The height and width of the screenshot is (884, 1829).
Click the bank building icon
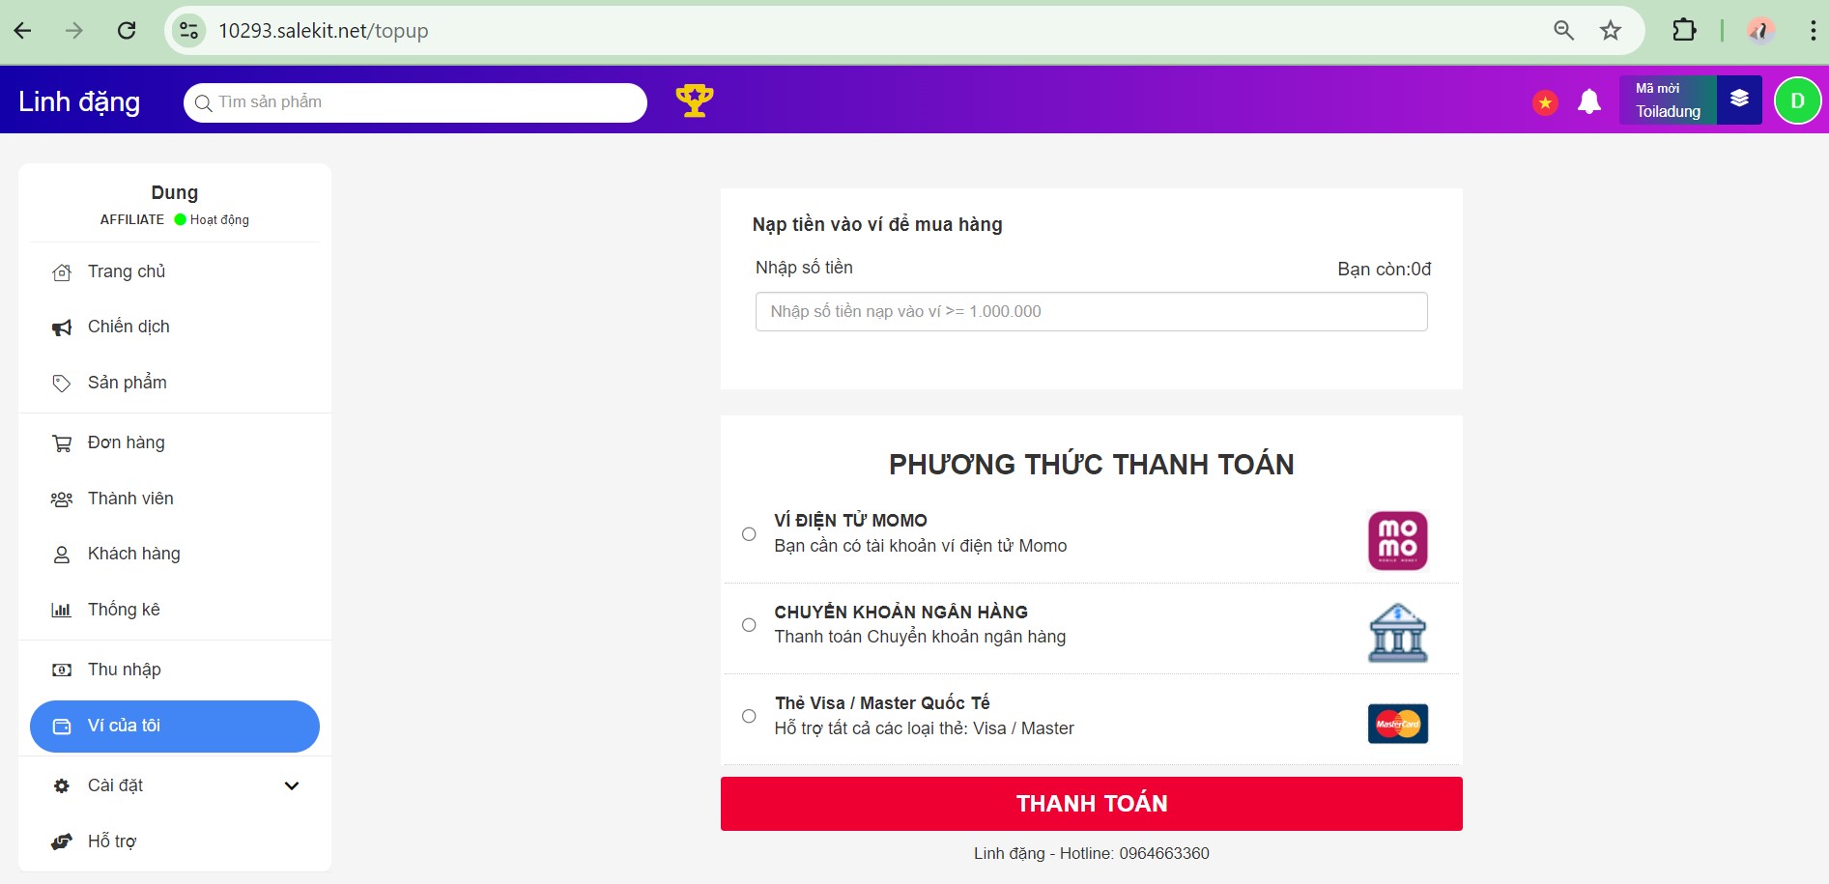[x=1397, y=633]
